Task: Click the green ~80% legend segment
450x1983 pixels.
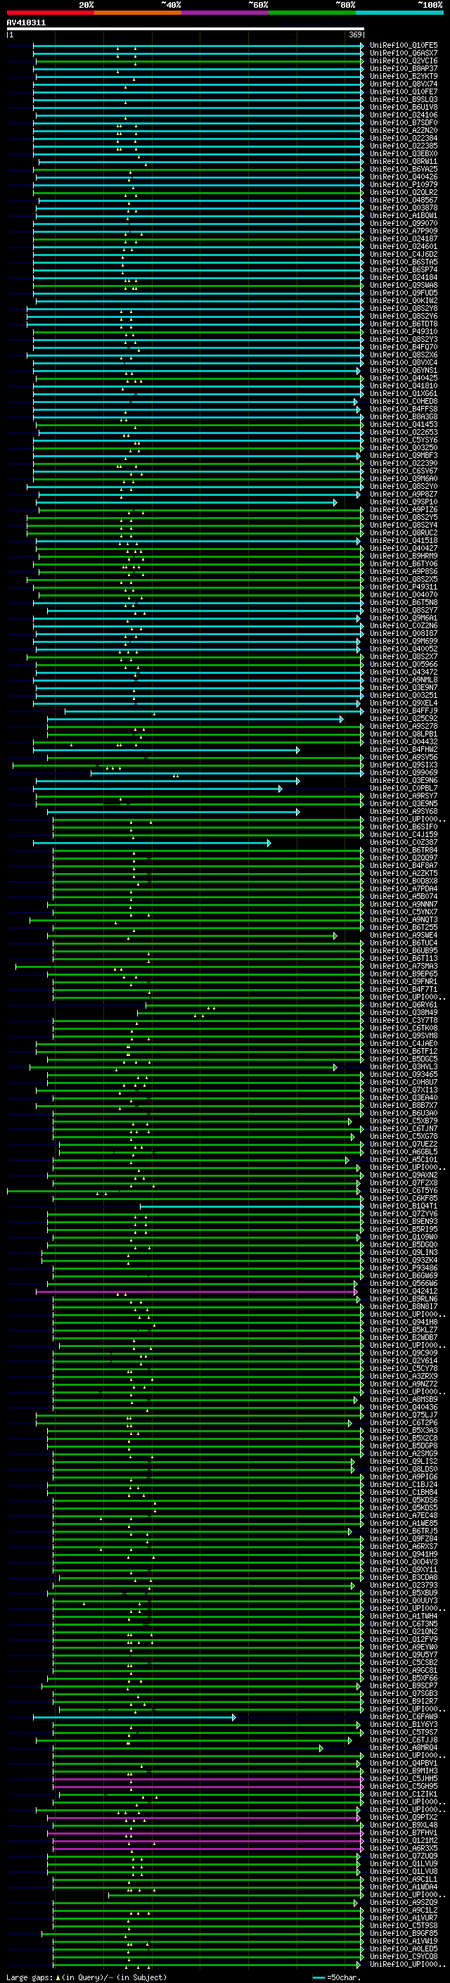Action: pyautogui.click(x=312, y=13)
